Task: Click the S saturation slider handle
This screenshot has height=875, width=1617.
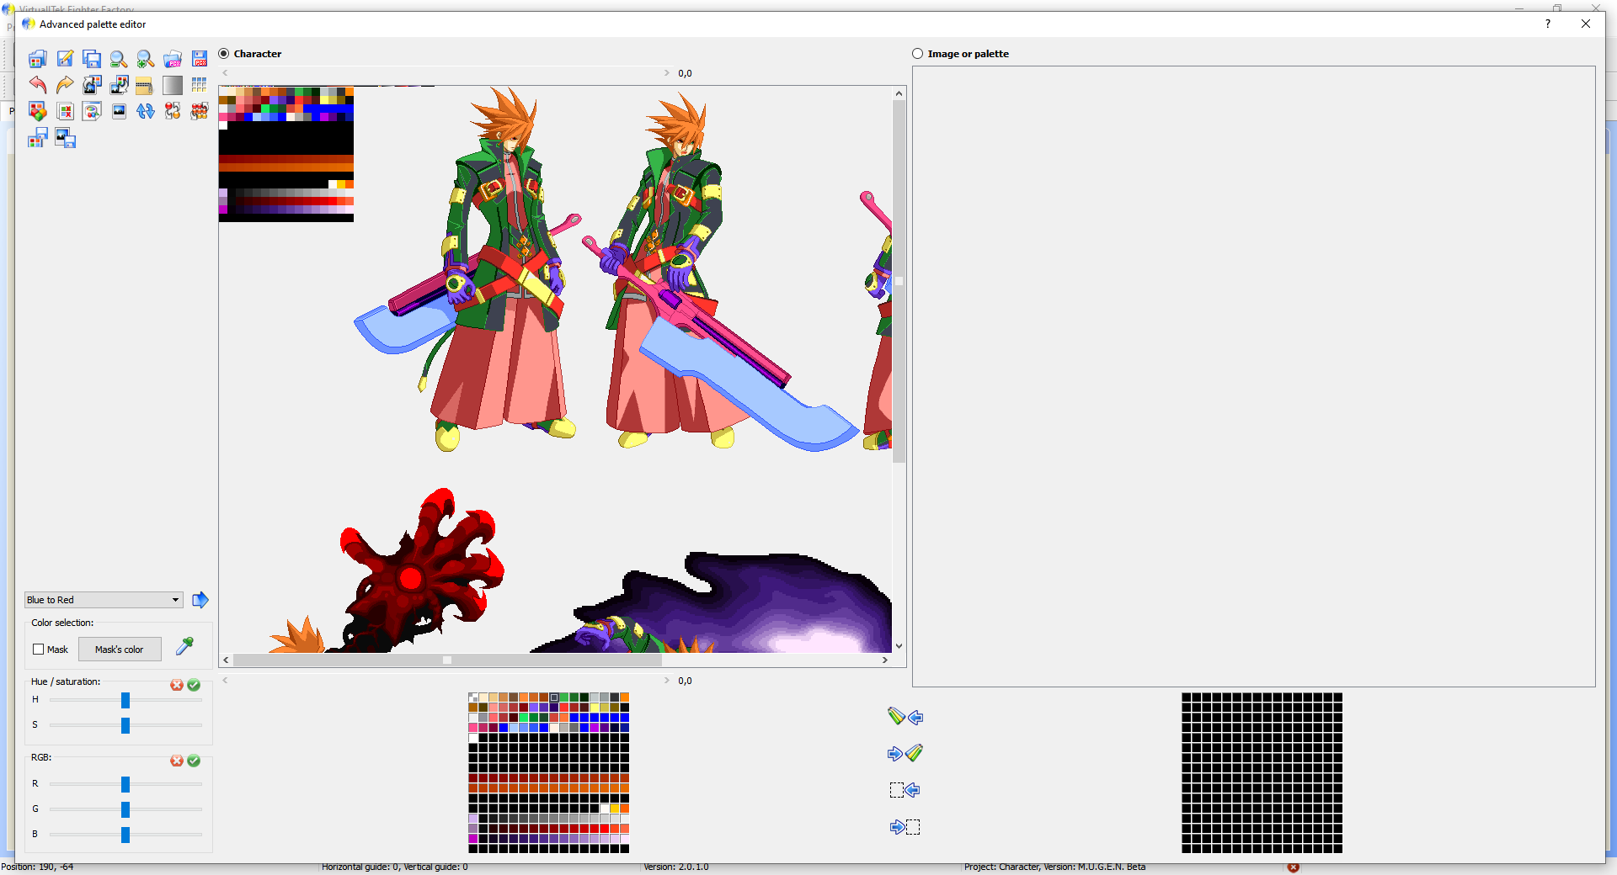Action: [125, 725]
